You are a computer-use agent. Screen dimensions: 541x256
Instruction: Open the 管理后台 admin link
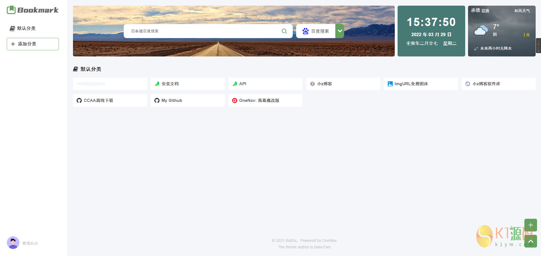pyautogui.click(x=30, y=243)
